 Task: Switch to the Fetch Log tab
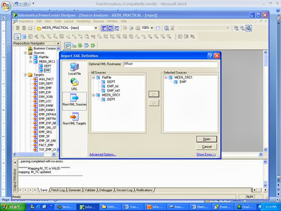[58, 190]
